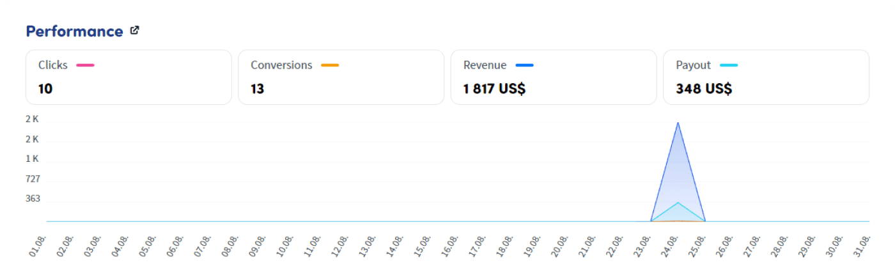Viewport: 895px width, 277px height.
Task: Click the 363 y-axis gridline label
Action: pyautogui.click(x=33, y=198)
